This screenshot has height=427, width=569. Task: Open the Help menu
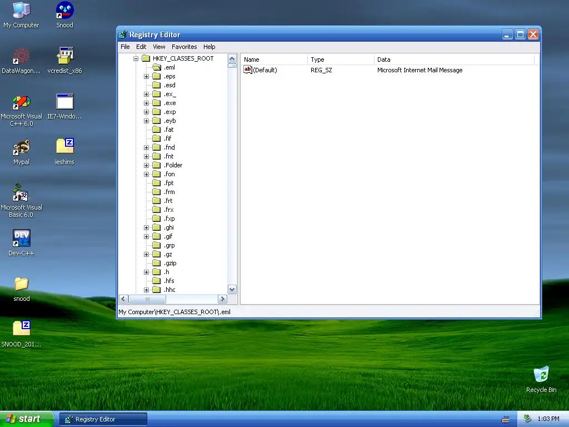pyautogui.click(x=209, y=47)
